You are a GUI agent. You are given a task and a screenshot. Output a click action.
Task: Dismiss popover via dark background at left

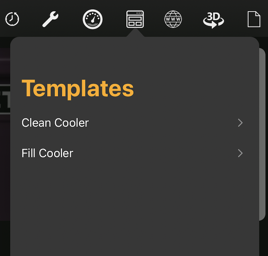point(5,238)
